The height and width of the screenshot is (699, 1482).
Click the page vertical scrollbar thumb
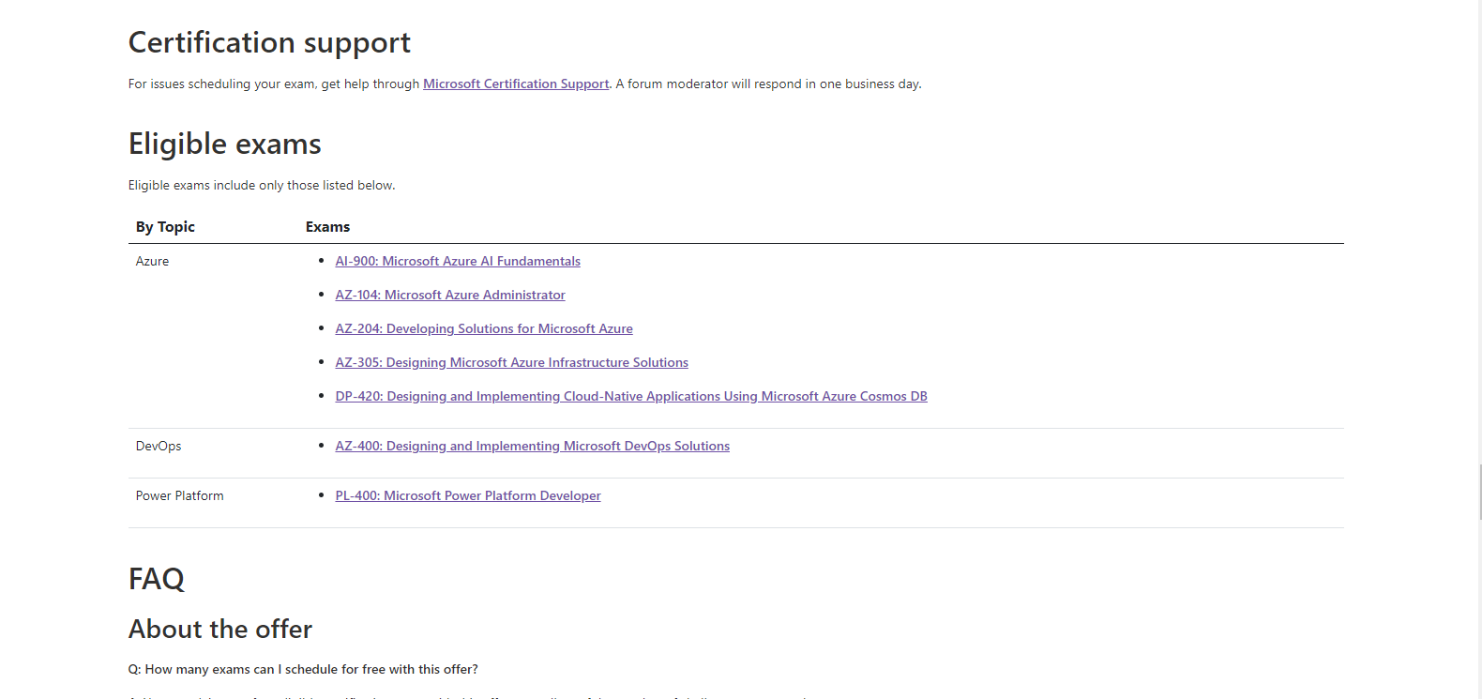click(x=1480, y=491)
